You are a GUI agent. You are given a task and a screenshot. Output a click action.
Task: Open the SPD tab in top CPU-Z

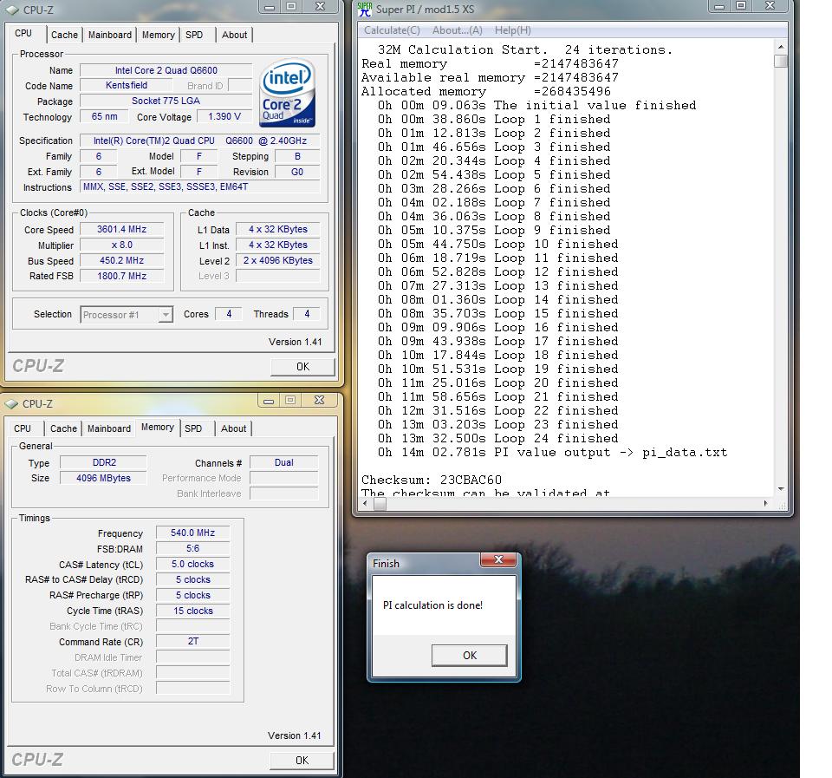tap(194, 35)
